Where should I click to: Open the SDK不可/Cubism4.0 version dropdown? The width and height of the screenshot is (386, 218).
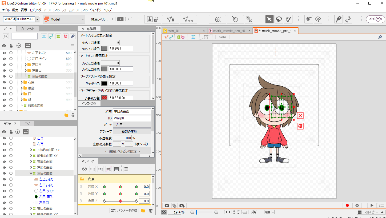(38, 19)
